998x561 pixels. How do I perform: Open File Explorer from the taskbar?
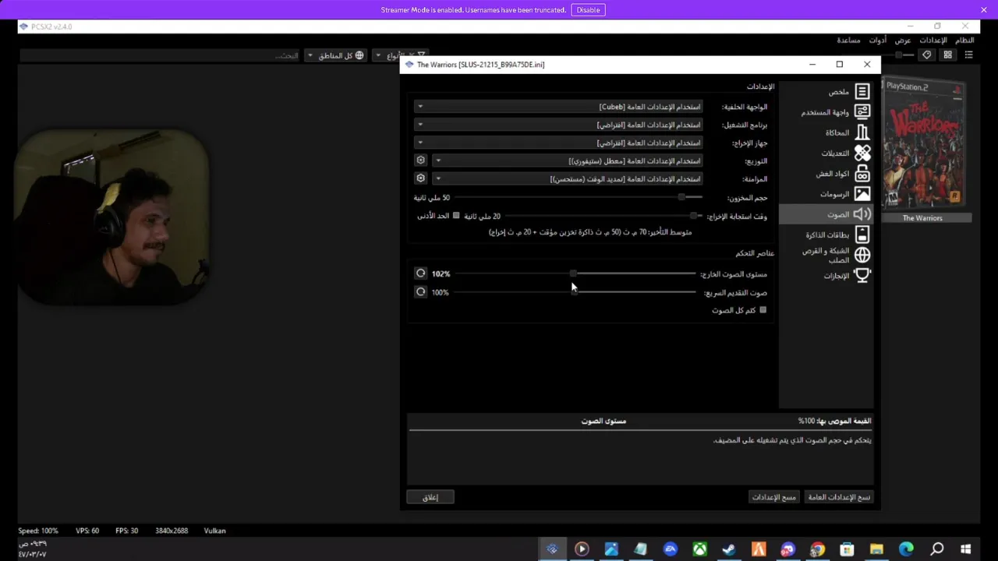(x=876, y=549)
